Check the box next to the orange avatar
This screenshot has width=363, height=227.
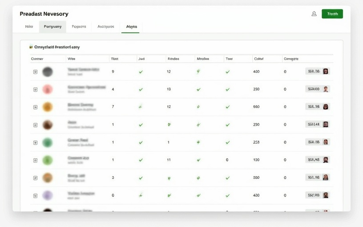pos(35,107)
